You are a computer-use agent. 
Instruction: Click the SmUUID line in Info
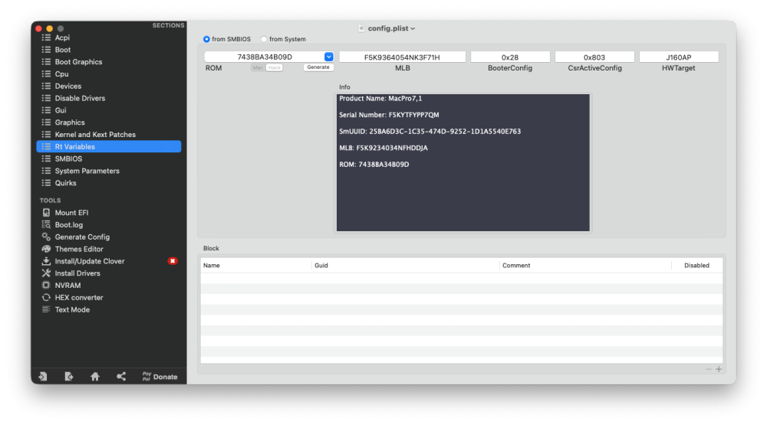tap(430, 132)
